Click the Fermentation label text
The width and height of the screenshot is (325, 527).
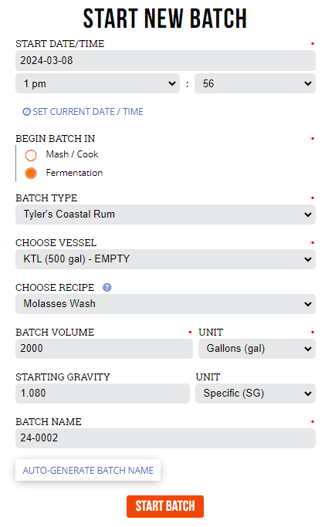coord(74,173)
